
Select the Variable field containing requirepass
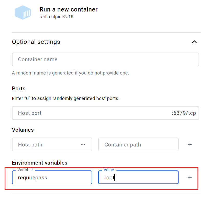pos(52,178)
